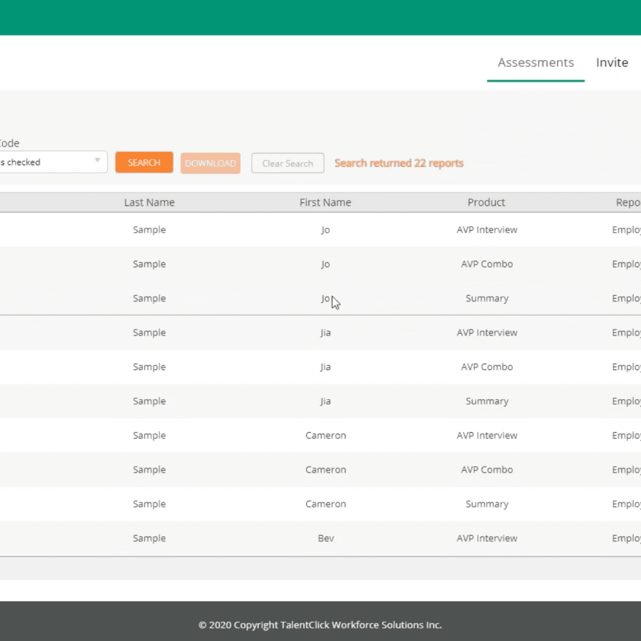This screenshot has height=641, width=641.
Task: Select Jo's AVP Interview product cell
Action: [487, 230]
